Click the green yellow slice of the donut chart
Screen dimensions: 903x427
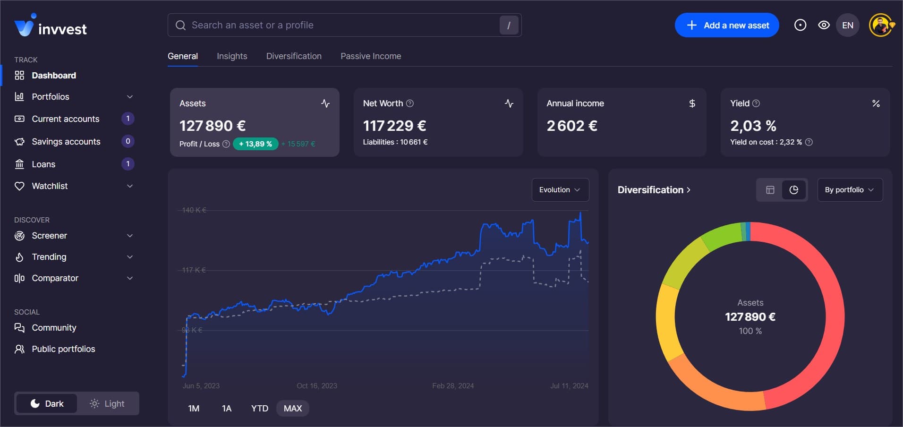(x=681, y=260)
